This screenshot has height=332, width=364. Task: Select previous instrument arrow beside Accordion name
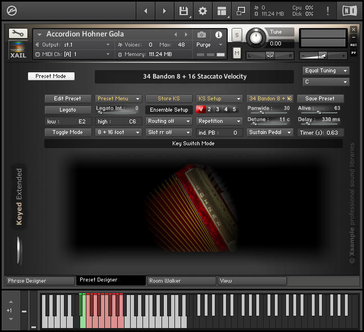click(x=176, y=35)
